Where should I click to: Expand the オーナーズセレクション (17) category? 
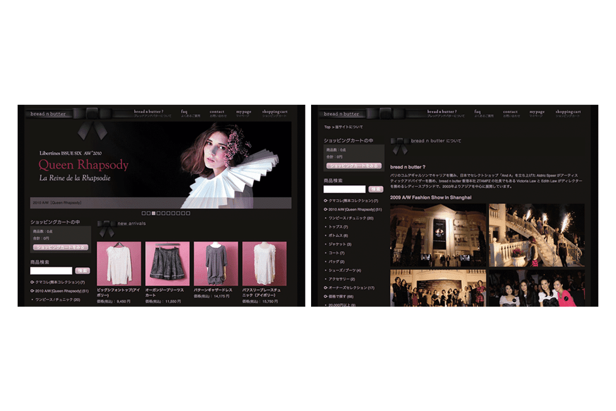tap(351, 288)
